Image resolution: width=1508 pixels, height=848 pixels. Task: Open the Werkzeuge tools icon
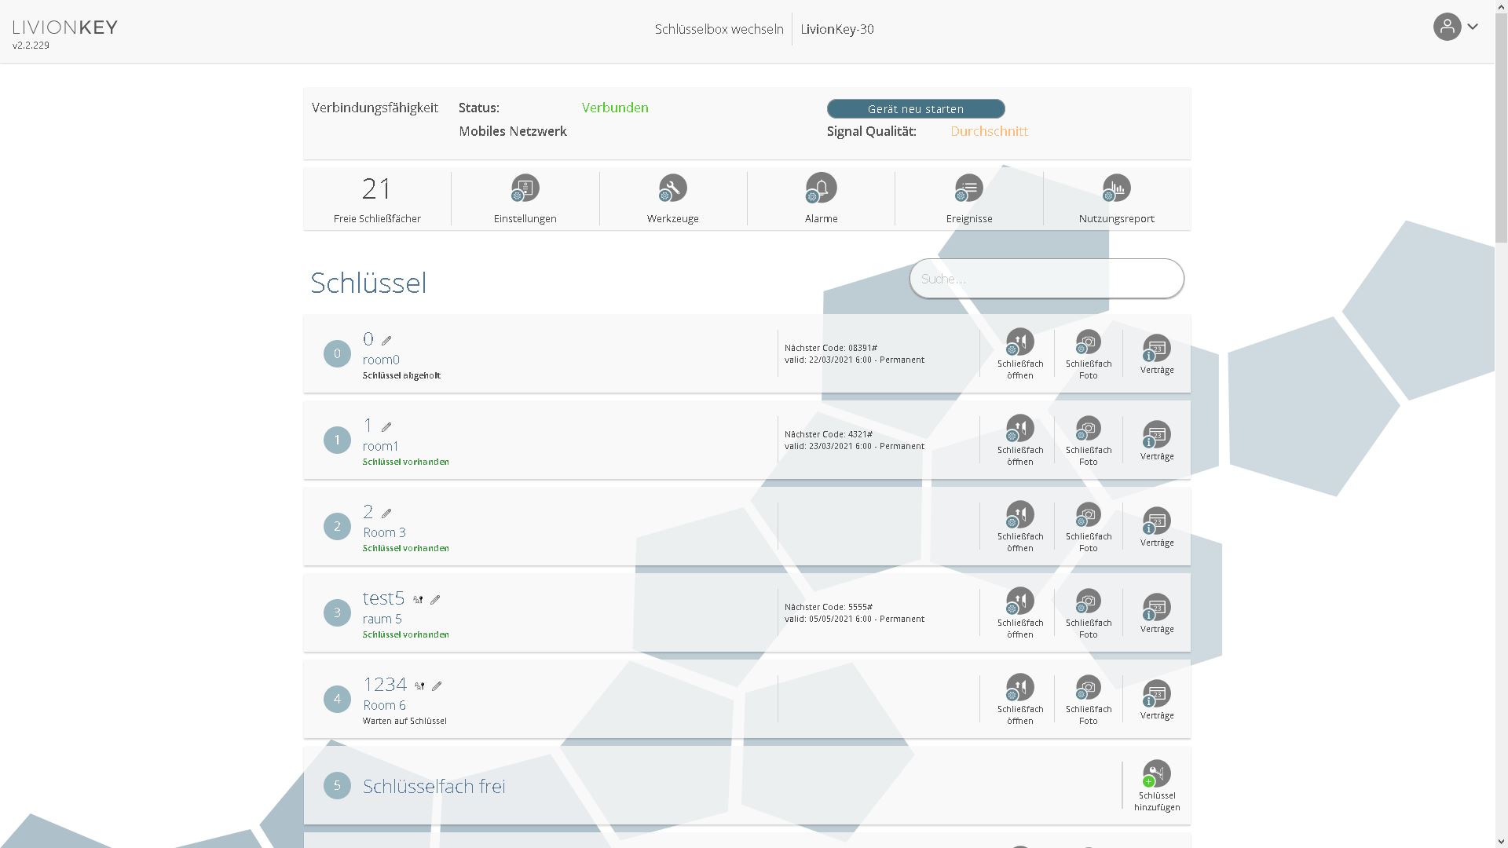(672, 188)
